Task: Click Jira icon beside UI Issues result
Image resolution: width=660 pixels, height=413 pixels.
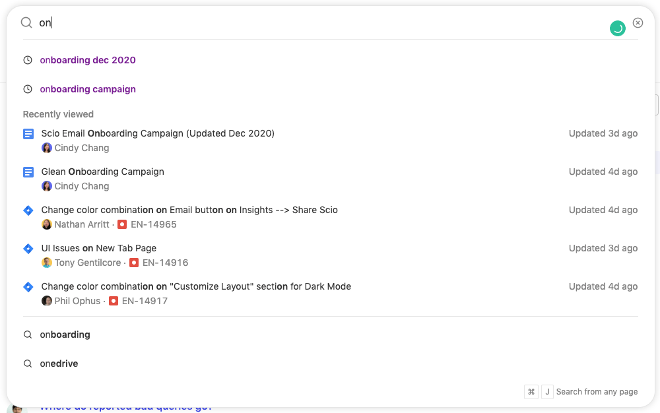Action: pos(28,249)
